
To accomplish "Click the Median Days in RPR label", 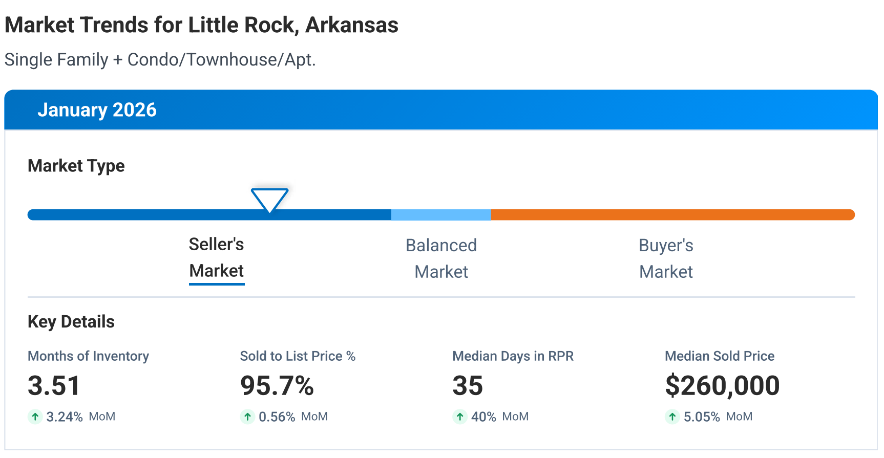I will [513, 356].
